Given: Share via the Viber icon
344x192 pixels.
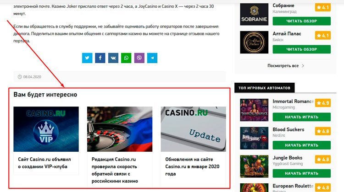Looking at the screenshot, I should point(139,58).
